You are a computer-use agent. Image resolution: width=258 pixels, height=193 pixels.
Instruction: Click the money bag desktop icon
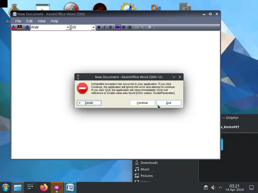coord(14,8)
